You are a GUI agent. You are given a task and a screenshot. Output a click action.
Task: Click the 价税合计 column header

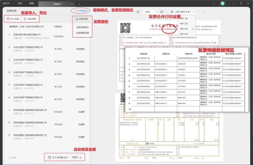point(58,27)
